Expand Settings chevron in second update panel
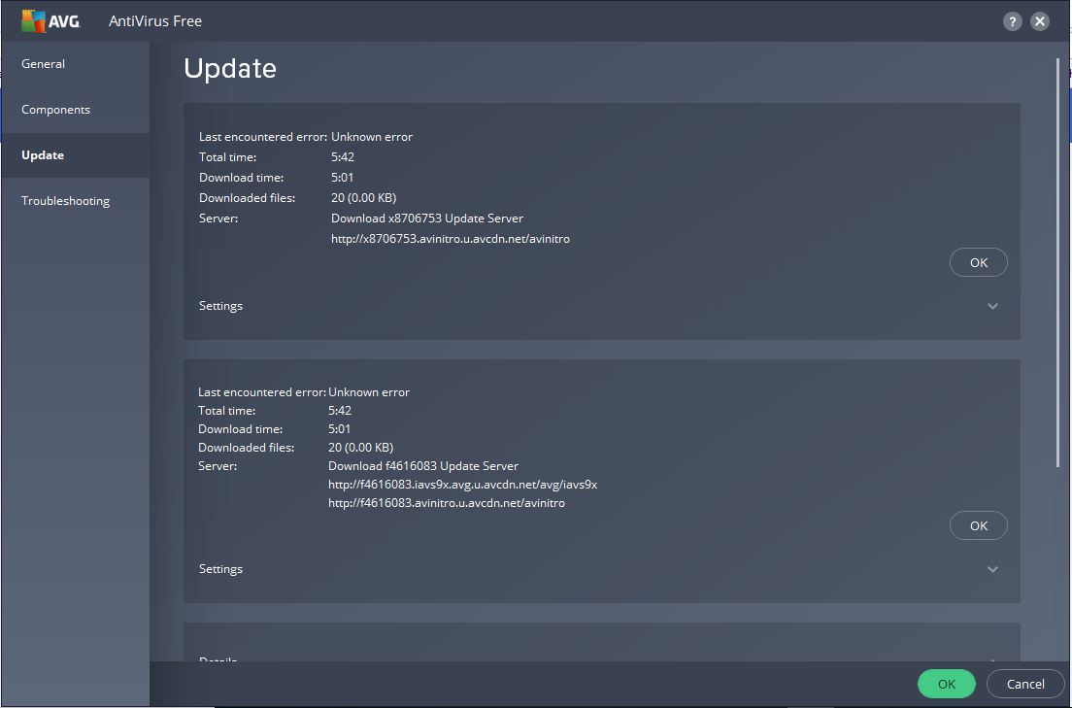Image resolution: width=1072 pixels, height=708 pixels. click(x=992, y=569)
